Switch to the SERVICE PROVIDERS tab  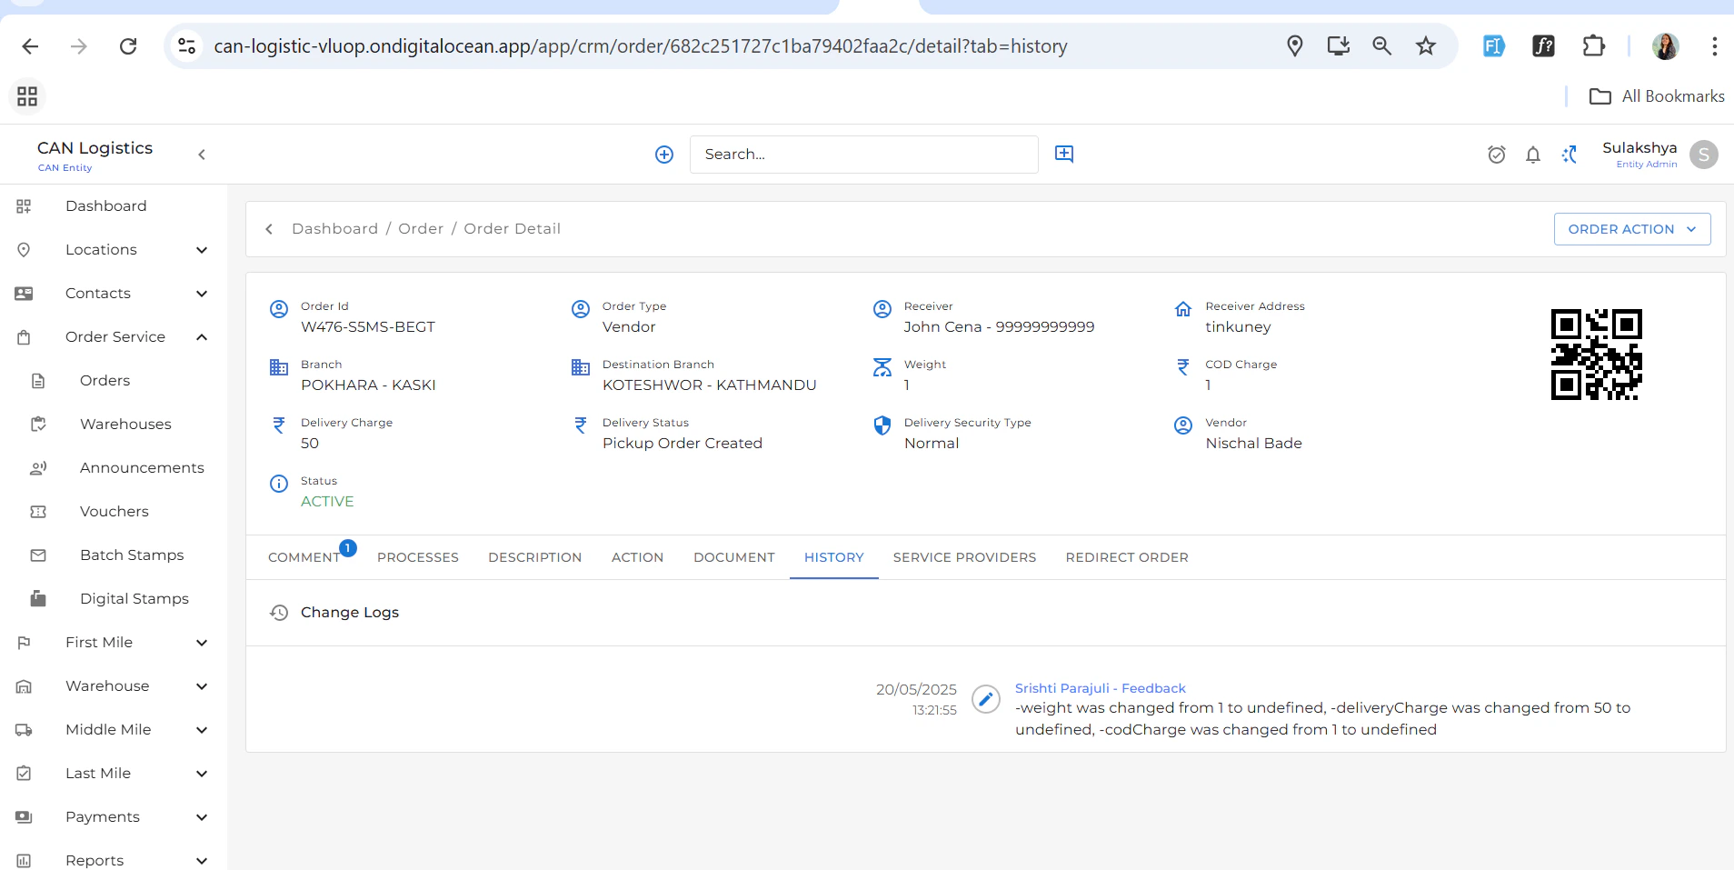pos(964,557)
